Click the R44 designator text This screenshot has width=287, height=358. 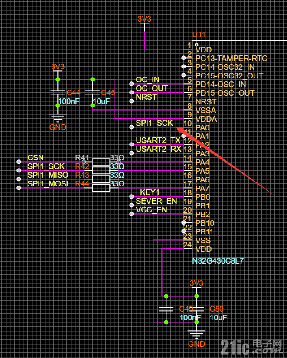pyautogui.click(x=82, y=184)
